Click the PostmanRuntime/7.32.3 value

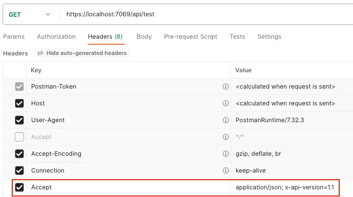(x=270, y=120)
